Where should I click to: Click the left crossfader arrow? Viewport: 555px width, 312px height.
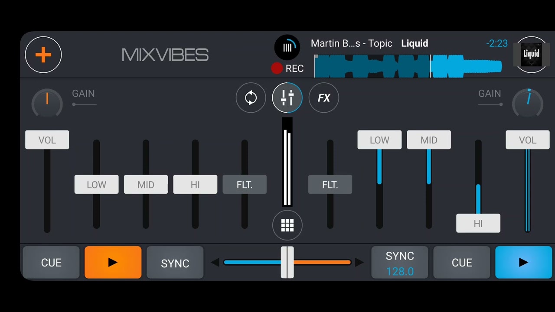(215, 262)
